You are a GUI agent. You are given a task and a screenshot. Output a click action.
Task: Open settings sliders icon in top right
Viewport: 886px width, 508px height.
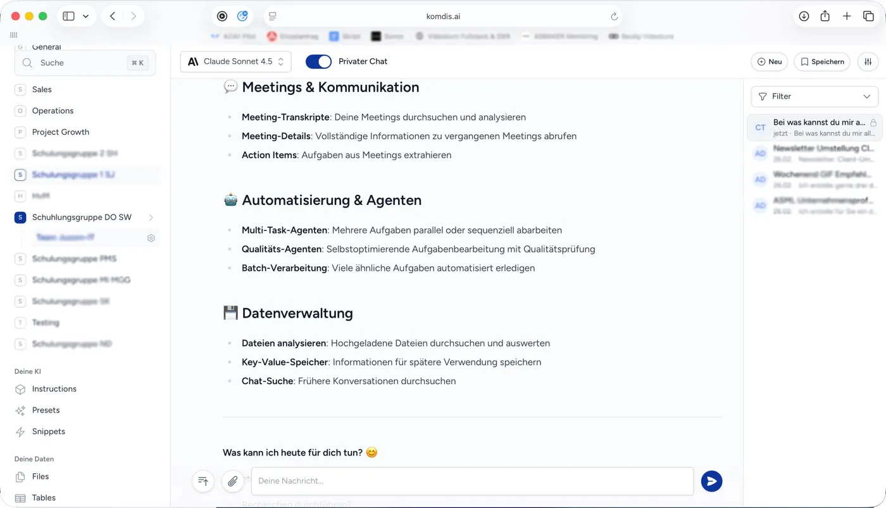click(x=868, y=62)
